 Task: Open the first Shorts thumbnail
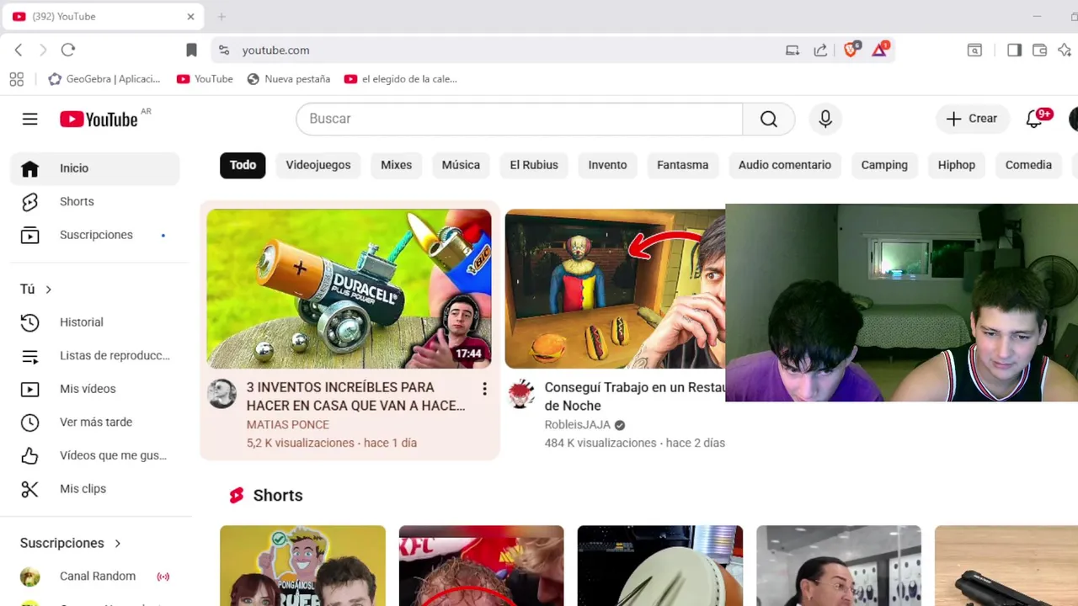[302, 566]
